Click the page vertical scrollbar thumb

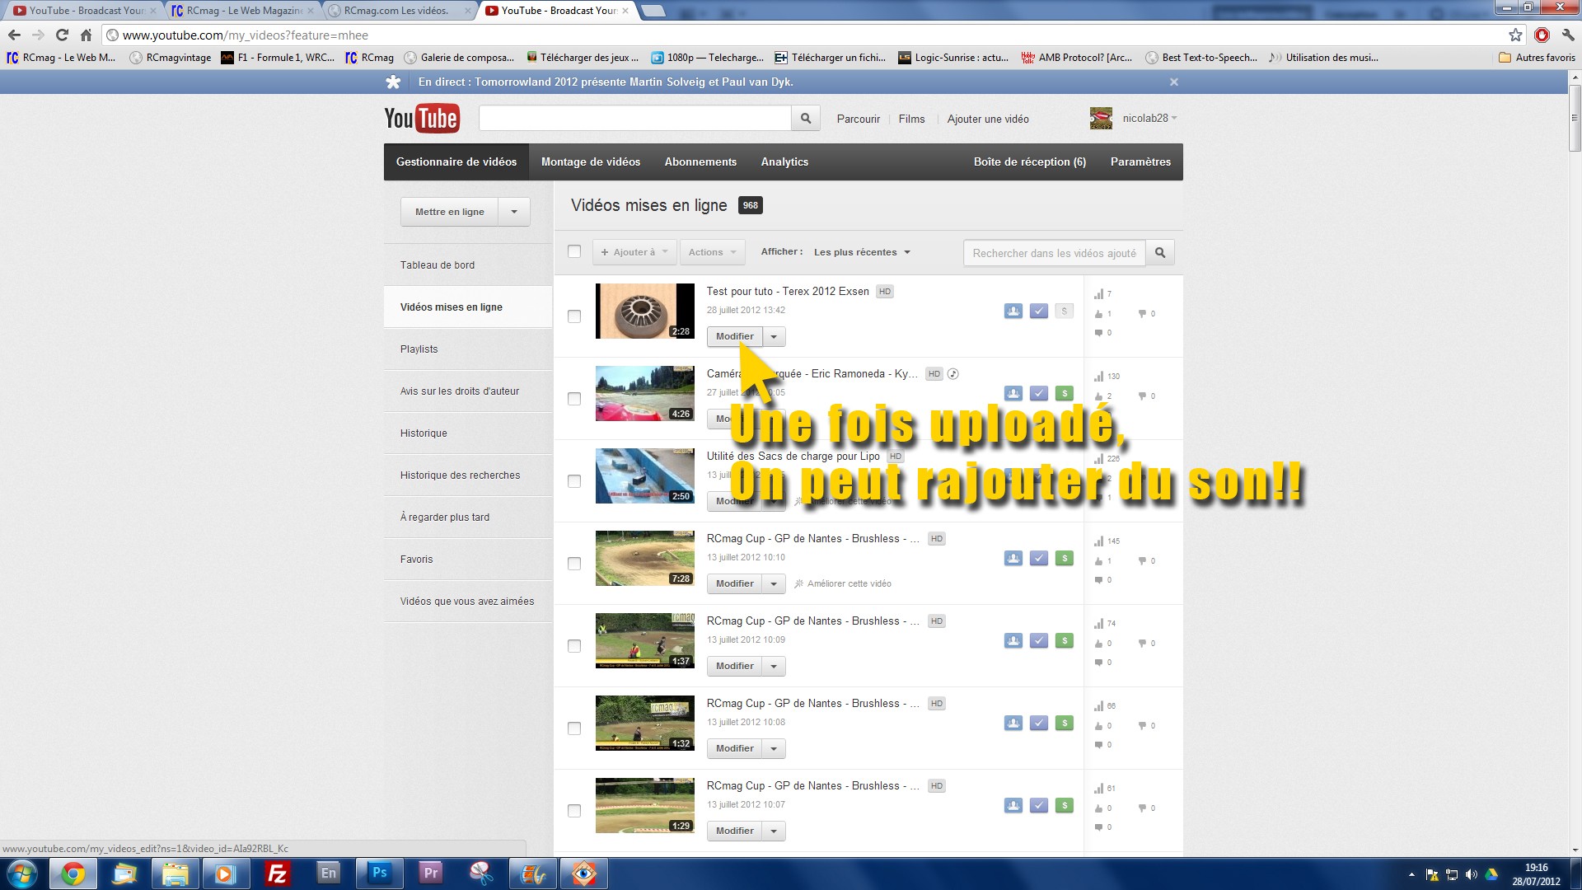(1575, 118)
